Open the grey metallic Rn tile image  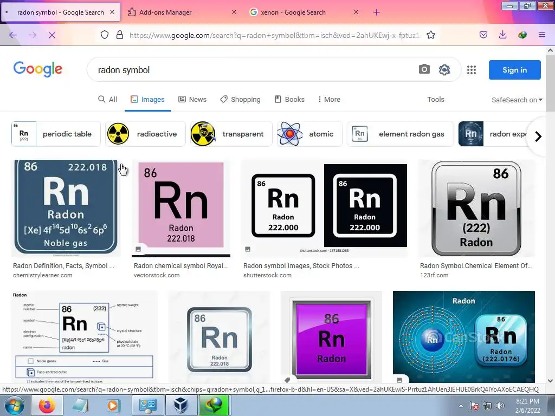click(x=219, y=337)
